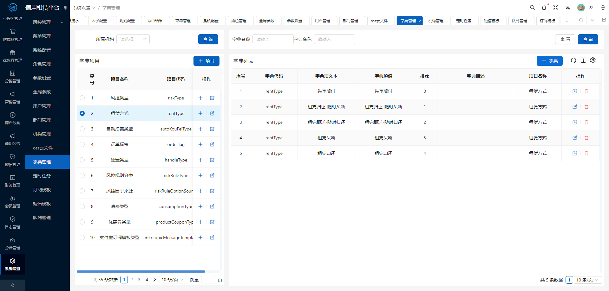
Task: Click 查询 button next to 重置
Action: (588, 39)
